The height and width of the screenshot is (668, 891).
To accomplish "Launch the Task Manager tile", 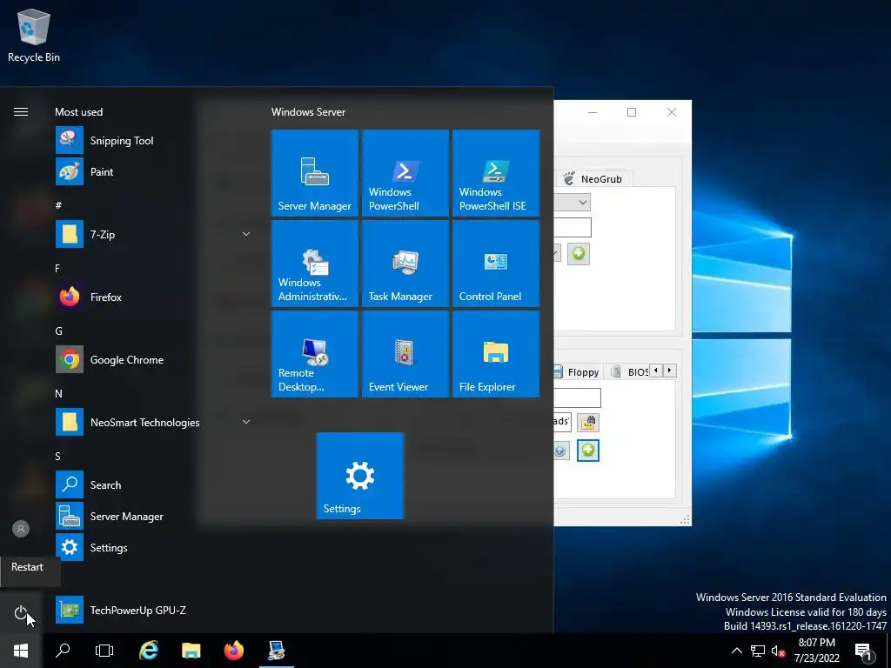I will (x=405, y=264).
